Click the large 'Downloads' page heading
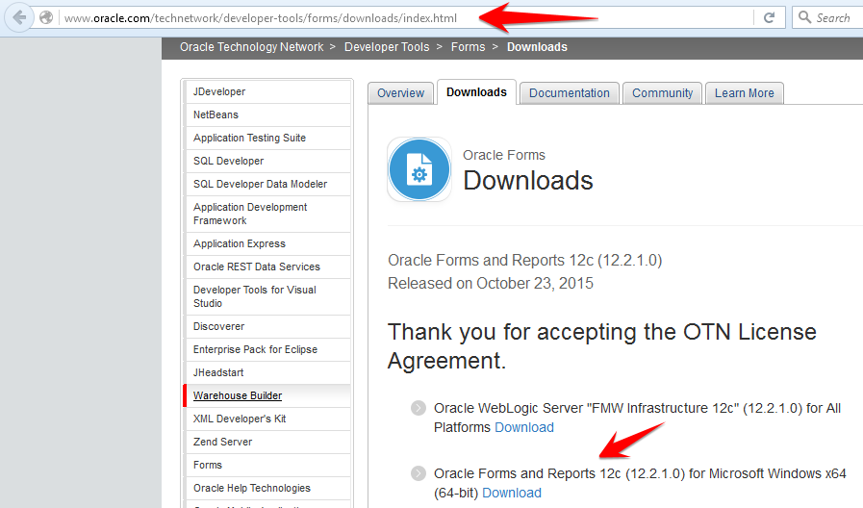This screenshot has width=863, height=508. point(528,181)
